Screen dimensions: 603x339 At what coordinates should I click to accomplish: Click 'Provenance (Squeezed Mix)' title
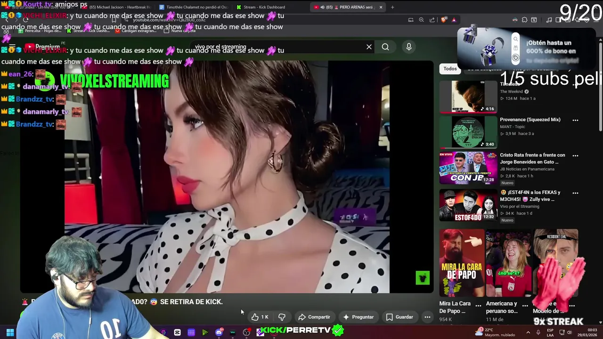[x=530, y=120]
